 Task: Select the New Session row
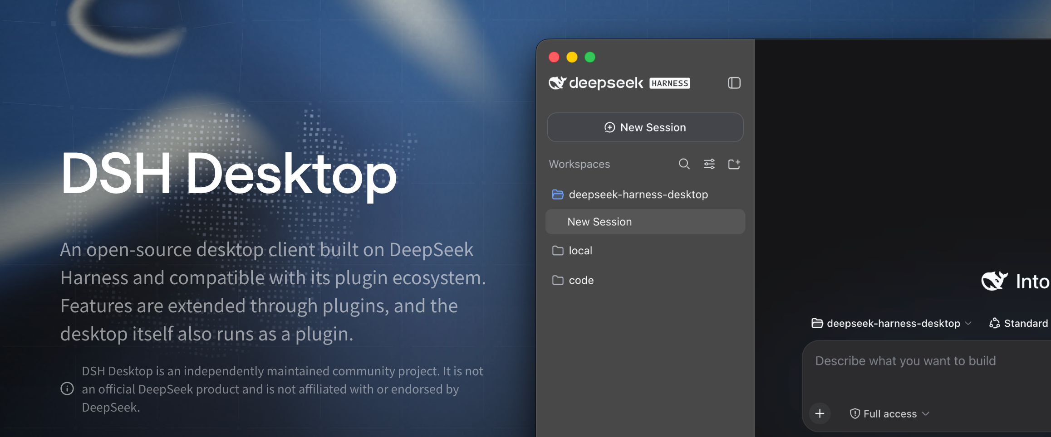[645, 222]
